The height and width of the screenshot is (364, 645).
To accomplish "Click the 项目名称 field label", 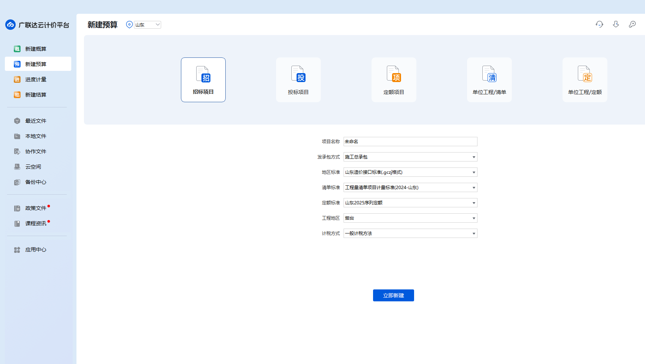I will [x=331, y=142].
